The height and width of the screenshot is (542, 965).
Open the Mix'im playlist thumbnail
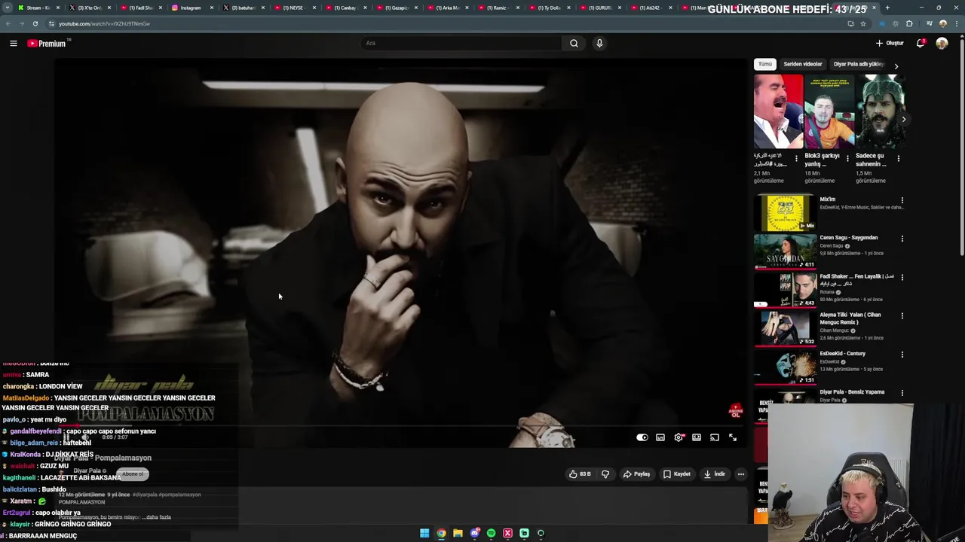pos(785,213)
